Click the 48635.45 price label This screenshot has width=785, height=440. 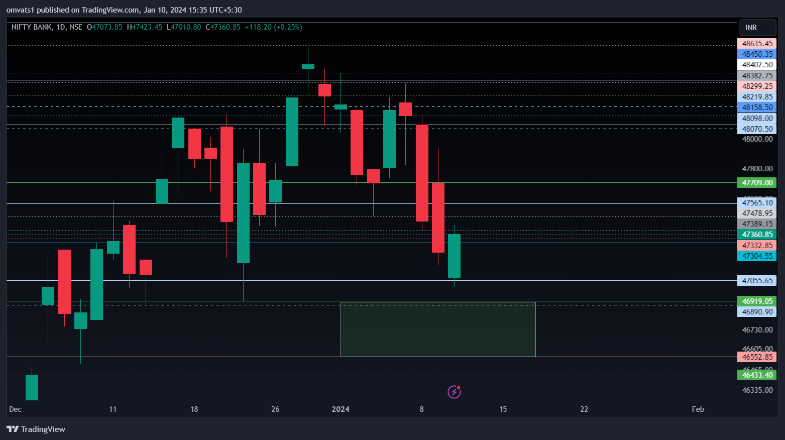pos(757,44)
